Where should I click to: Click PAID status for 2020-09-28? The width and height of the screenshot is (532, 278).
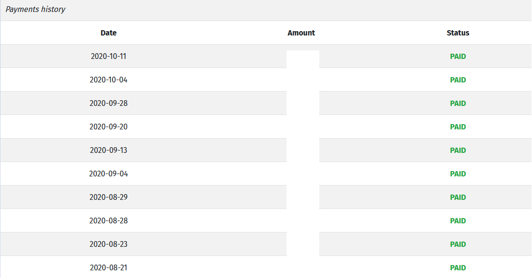(x=458, y=104)
